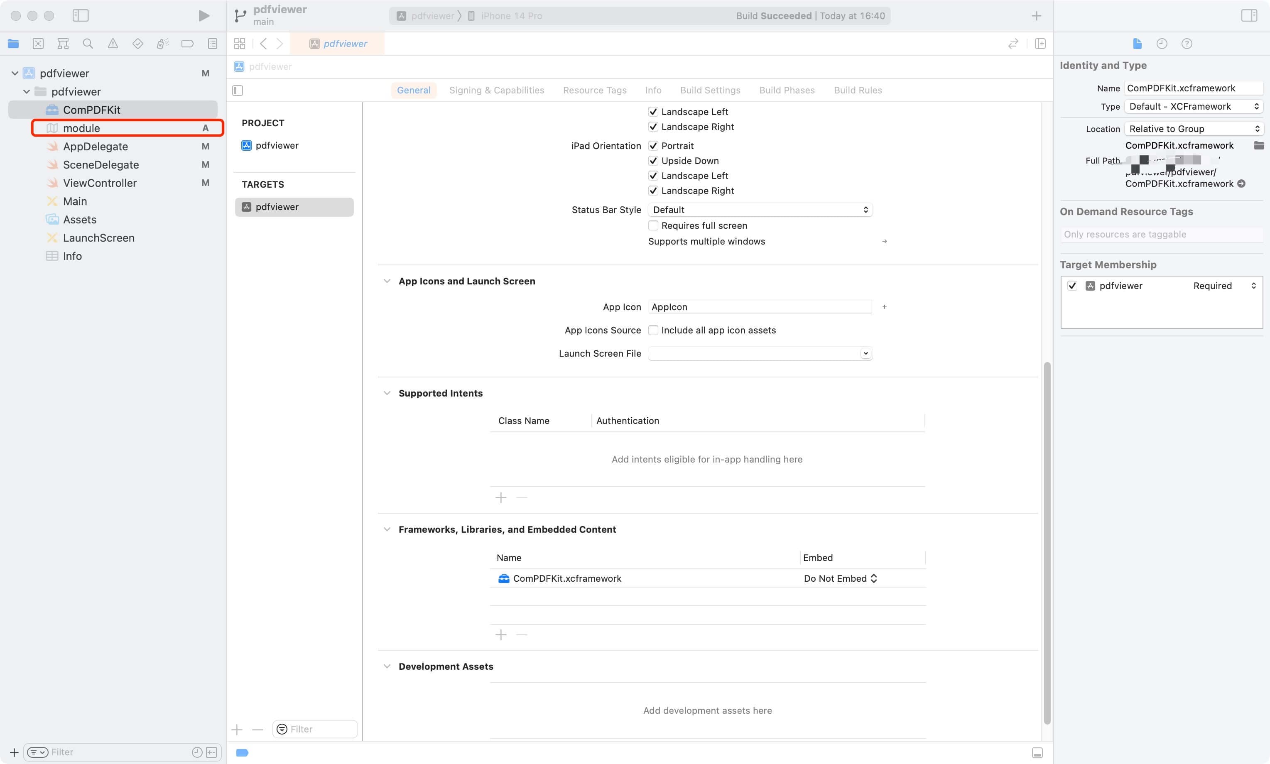Switch to the General tab
This screenshot has height=764, width=1270.
(413, 90)
